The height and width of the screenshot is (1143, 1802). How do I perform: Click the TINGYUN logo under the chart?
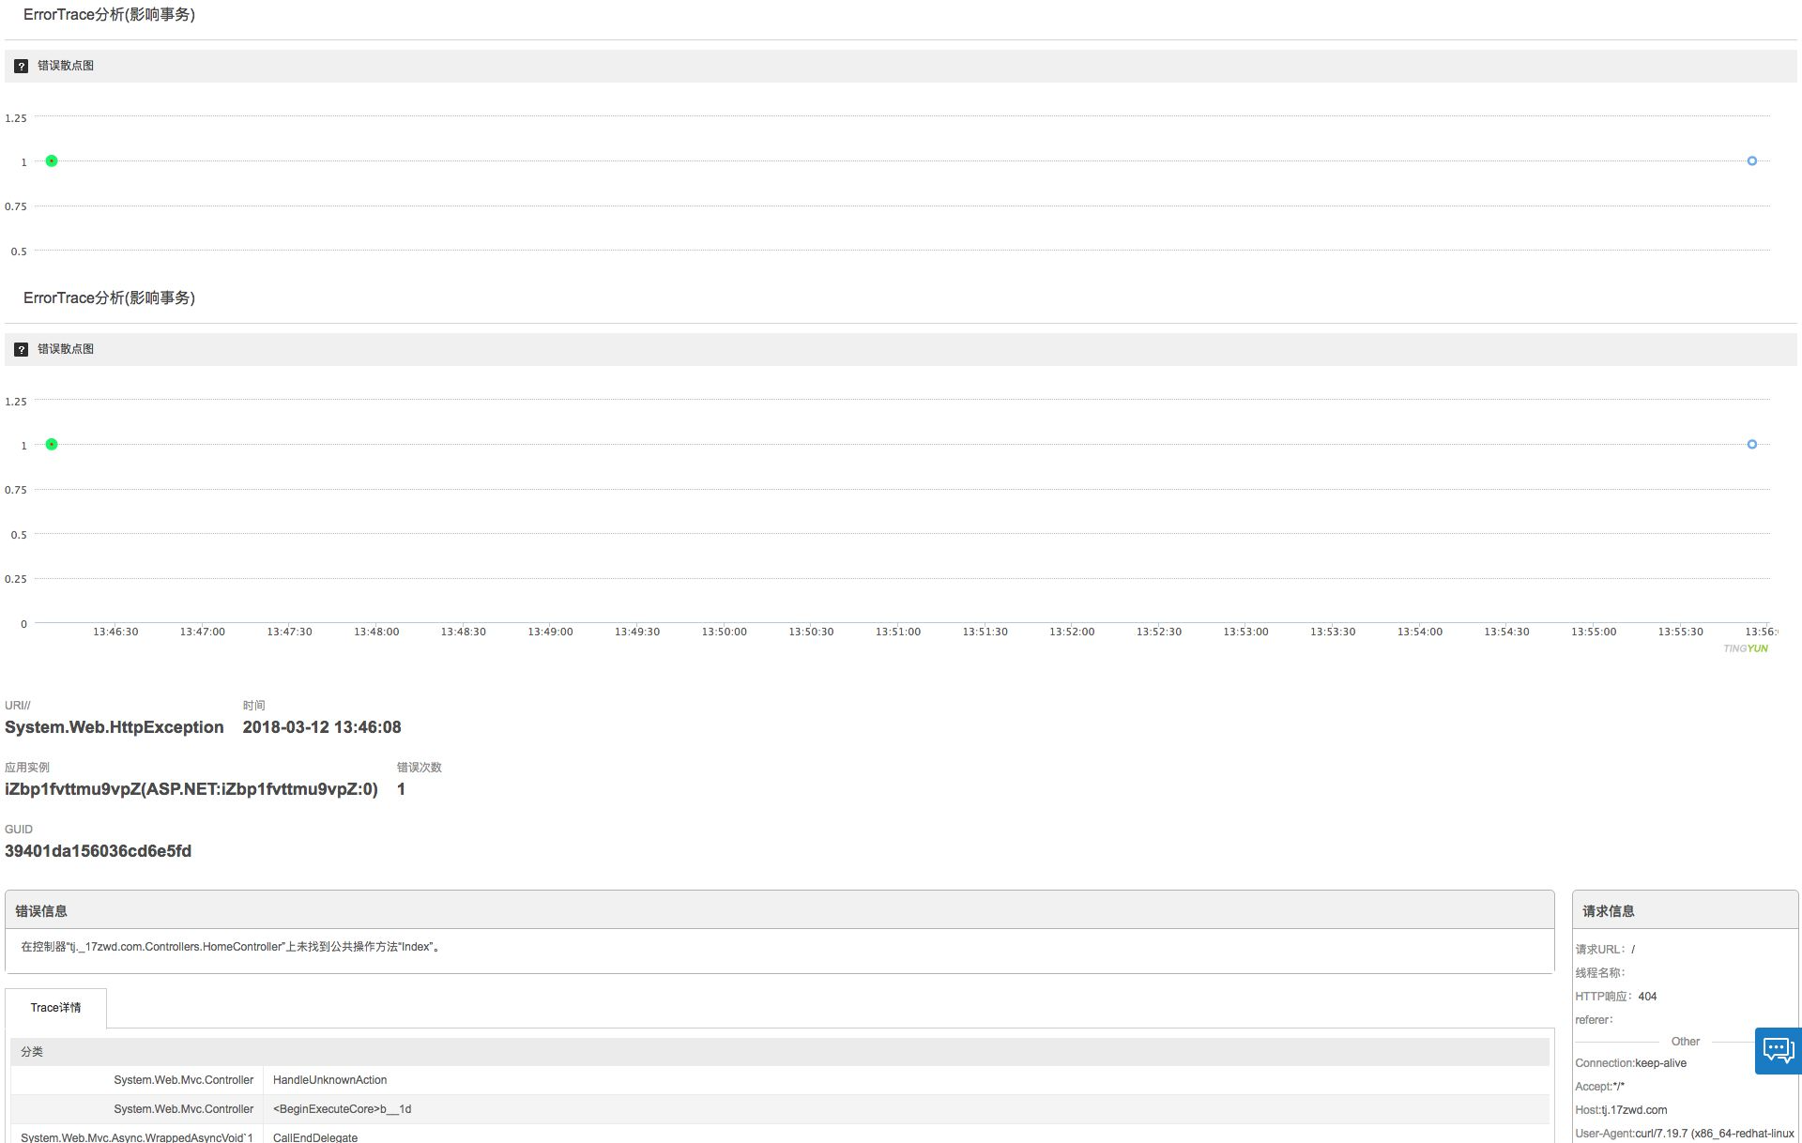[1745, 648]
